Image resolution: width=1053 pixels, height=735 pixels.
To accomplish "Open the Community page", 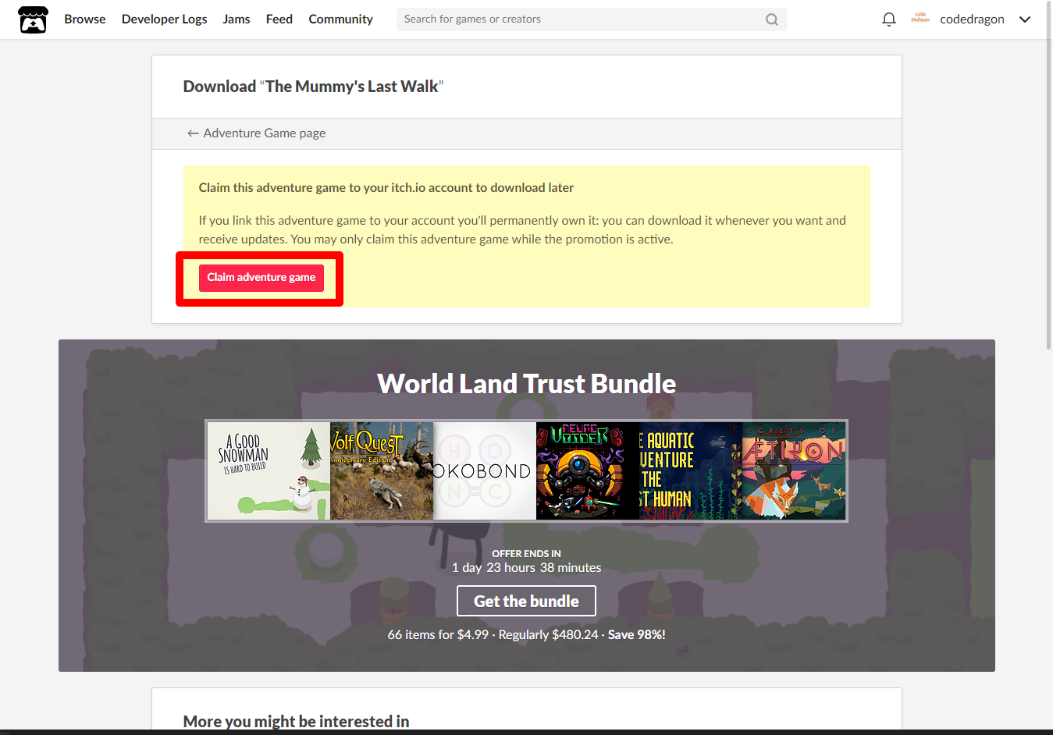I will point(340,19).
